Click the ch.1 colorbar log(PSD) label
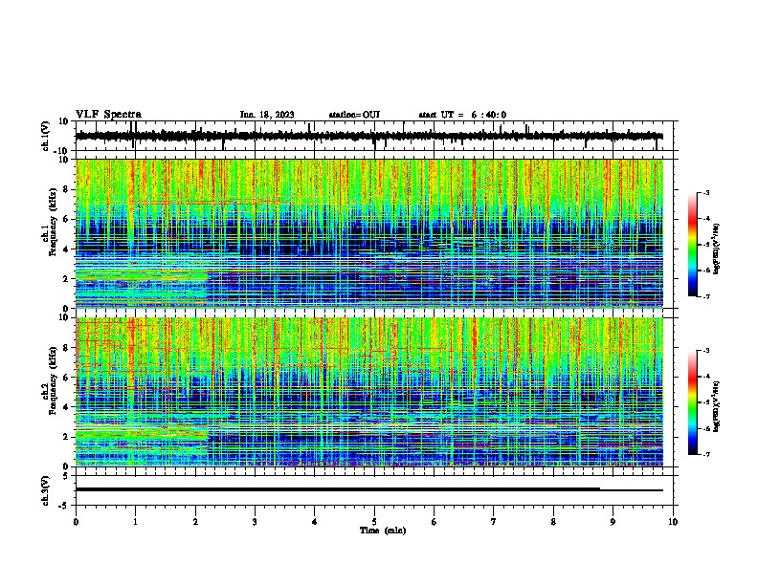This screenshot has width=758, height=585. 717,249
